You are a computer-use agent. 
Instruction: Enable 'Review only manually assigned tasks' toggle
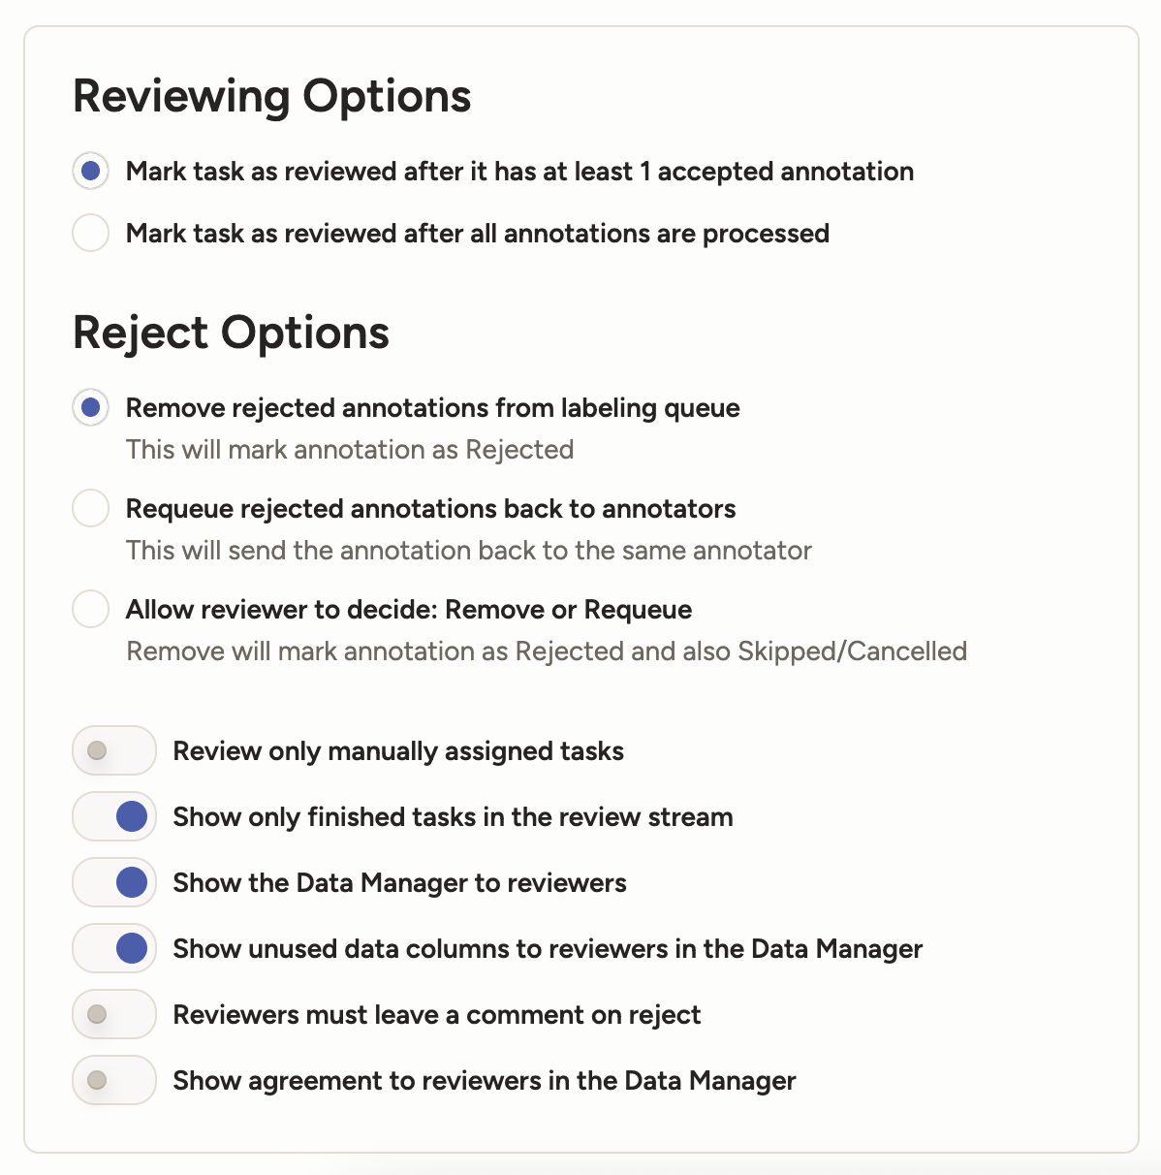[x=114, y=751]
